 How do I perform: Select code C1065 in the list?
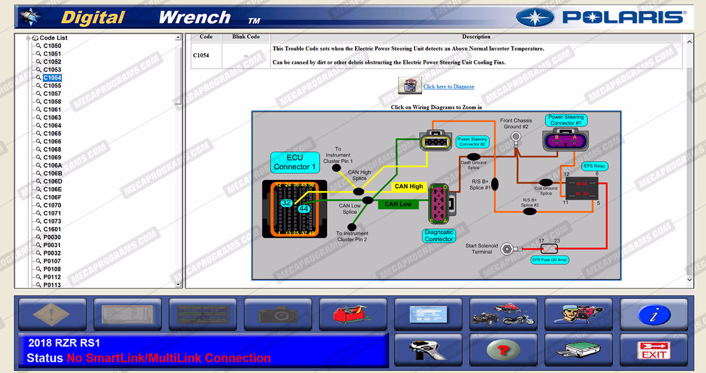click(x=52, y=134)
